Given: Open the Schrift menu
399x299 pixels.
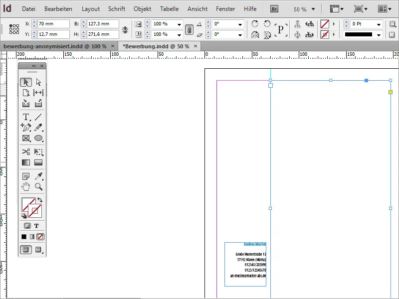Looking at the screenshot, I should click(117, 9).
